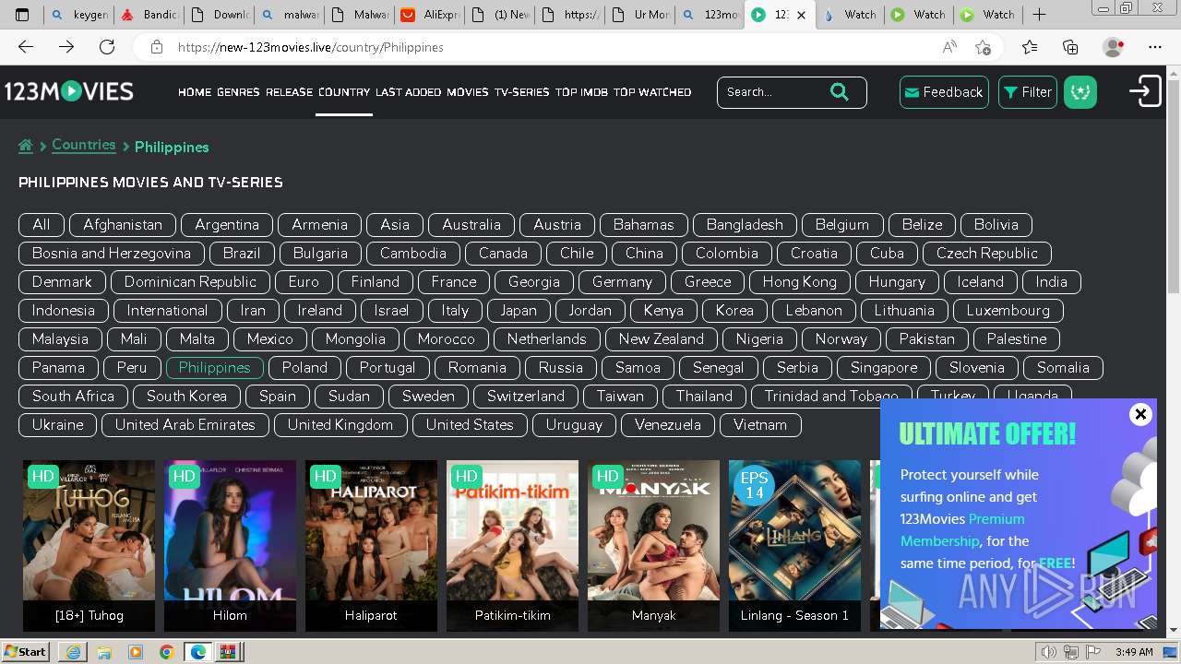Open browser Favorites list icon

click(1030, 47)
